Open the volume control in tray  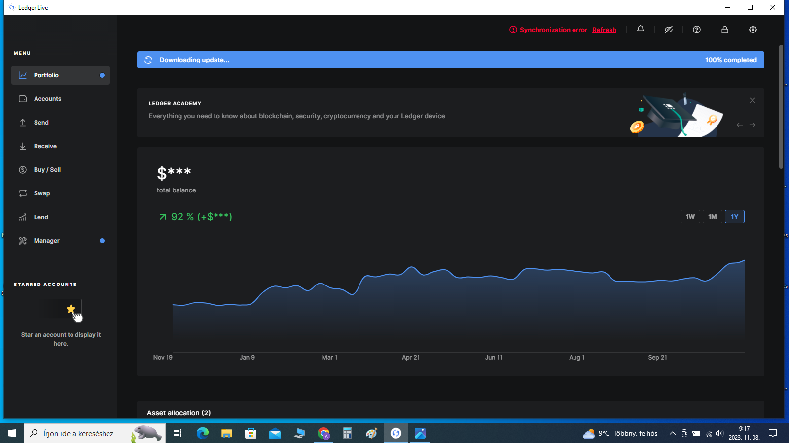click(x=719, y=433)
